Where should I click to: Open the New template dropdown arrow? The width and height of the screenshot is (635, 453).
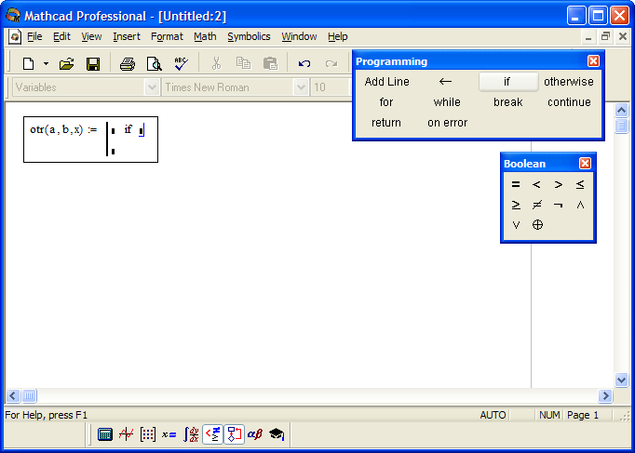click(x=46, y=64)
